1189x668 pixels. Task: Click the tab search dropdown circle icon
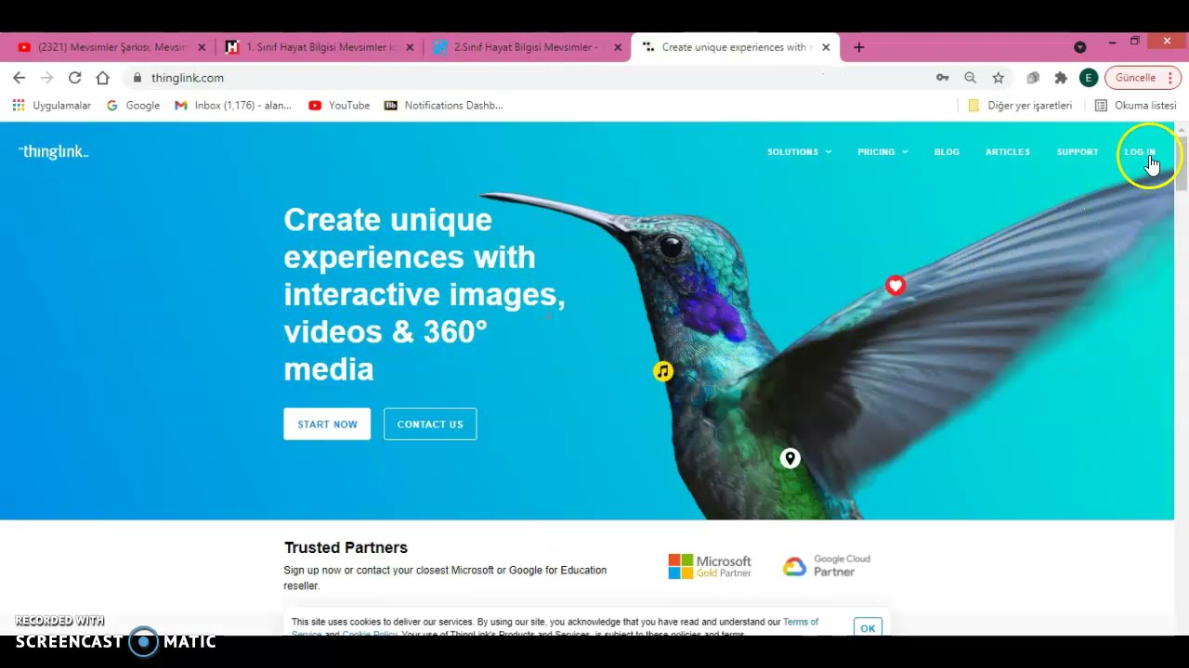pos(1079,47)
